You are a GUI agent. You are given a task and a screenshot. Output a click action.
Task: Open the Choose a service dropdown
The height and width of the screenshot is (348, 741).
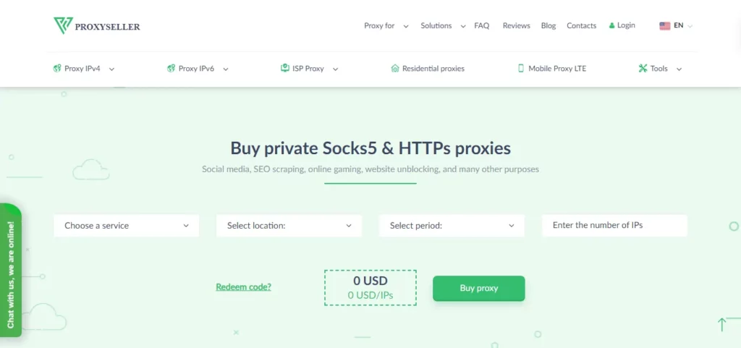tap(126, 226)
